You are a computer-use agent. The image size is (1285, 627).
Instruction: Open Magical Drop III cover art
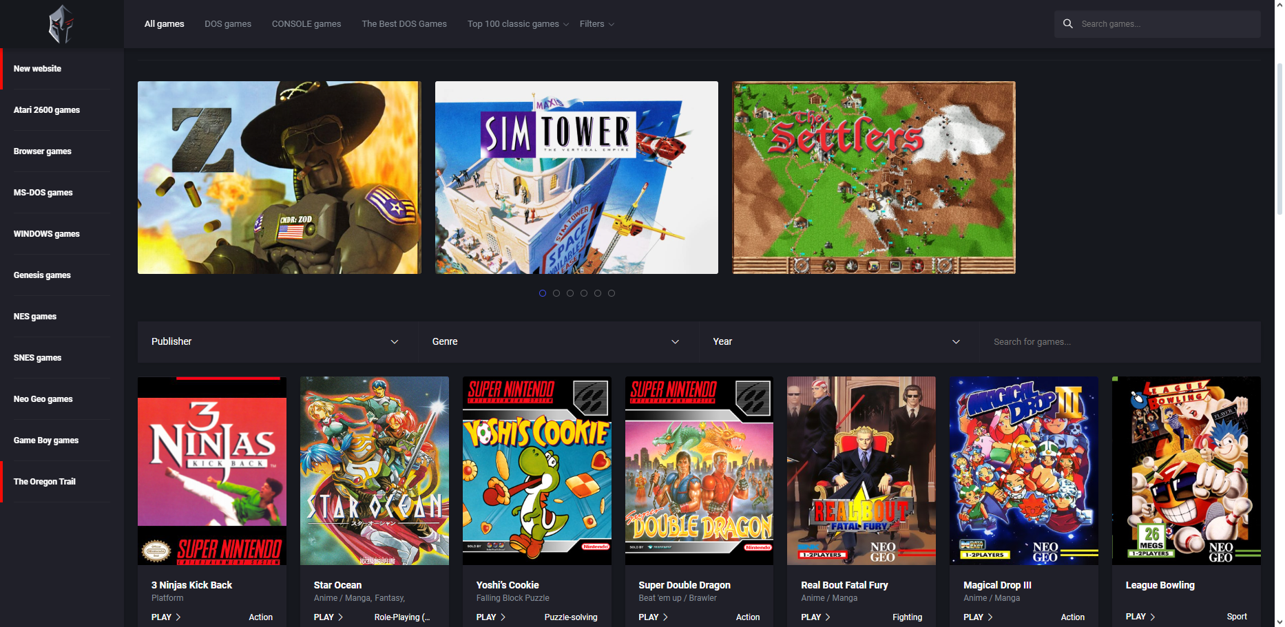point(1024,471)
